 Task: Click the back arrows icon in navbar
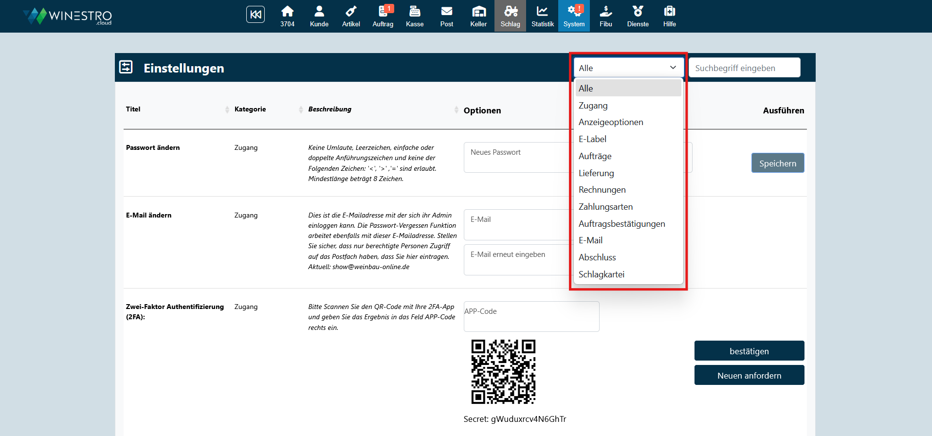click(255, 15)
